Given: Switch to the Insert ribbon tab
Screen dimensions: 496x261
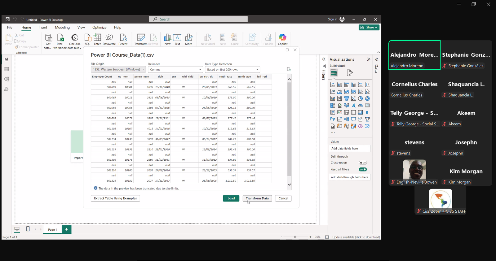Looking at the screenshot, I should click(x=43, y=28).
